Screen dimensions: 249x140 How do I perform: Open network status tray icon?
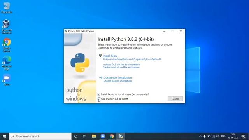click(x=214, y=136)
